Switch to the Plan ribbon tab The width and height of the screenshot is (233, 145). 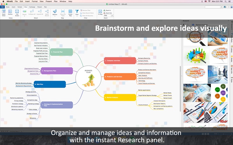45,7
